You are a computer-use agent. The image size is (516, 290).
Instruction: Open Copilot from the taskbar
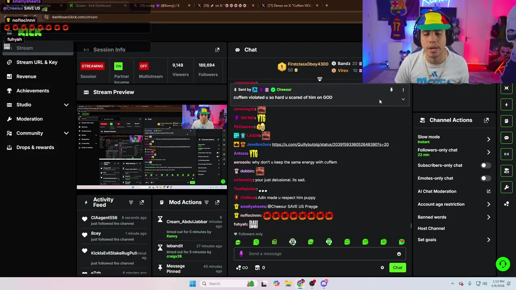(276, 284)
